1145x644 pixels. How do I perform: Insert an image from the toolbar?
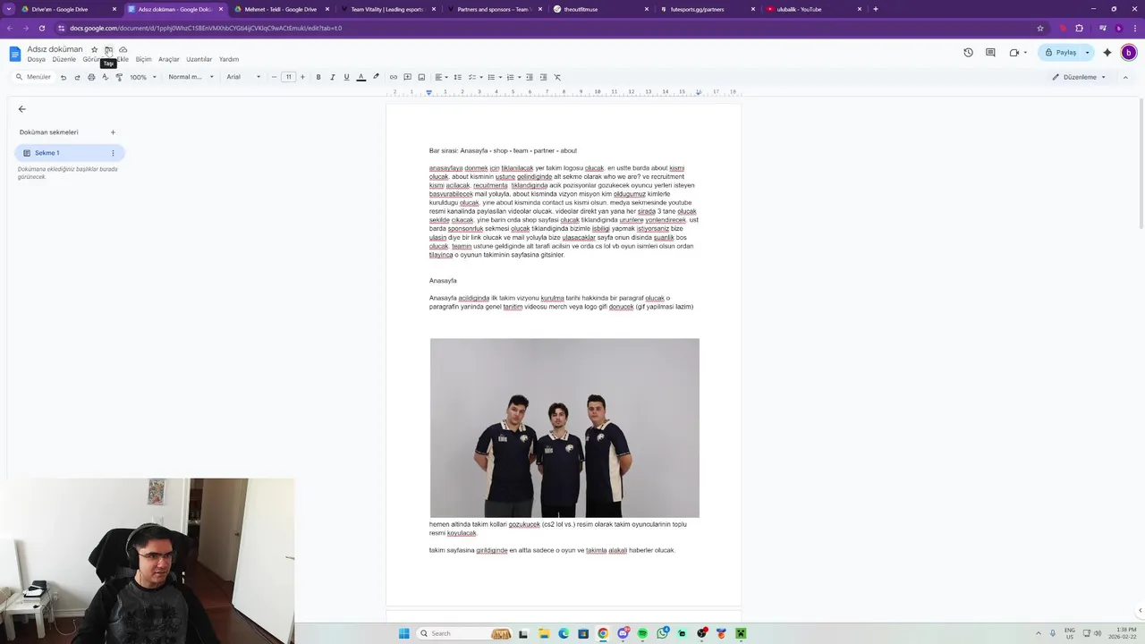[421, 77]
